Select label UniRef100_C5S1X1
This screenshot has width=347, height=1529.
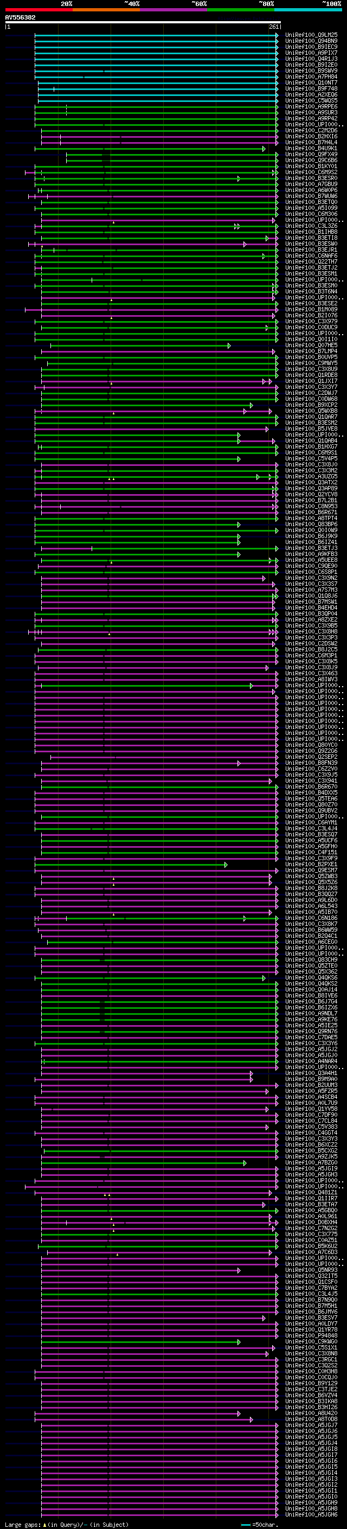[x=311, y=1348]
